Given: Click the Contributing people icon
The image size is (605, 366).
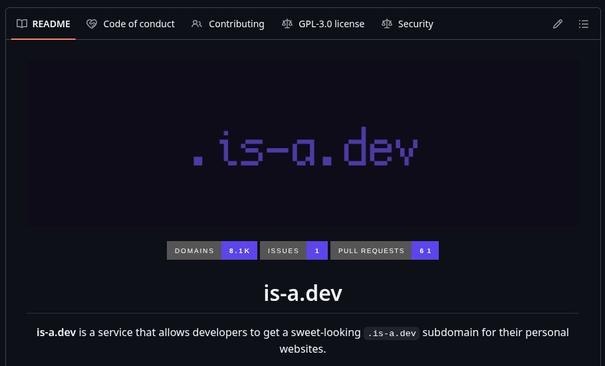Looking at the screenshot, I should [197, 24].
